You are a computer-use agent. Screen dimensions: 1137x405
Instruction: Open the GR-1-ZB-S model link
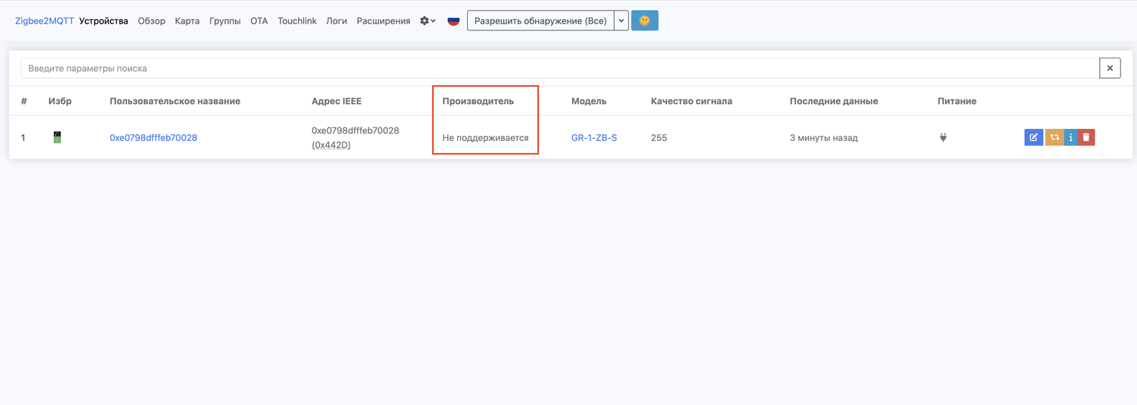point(594,138)
